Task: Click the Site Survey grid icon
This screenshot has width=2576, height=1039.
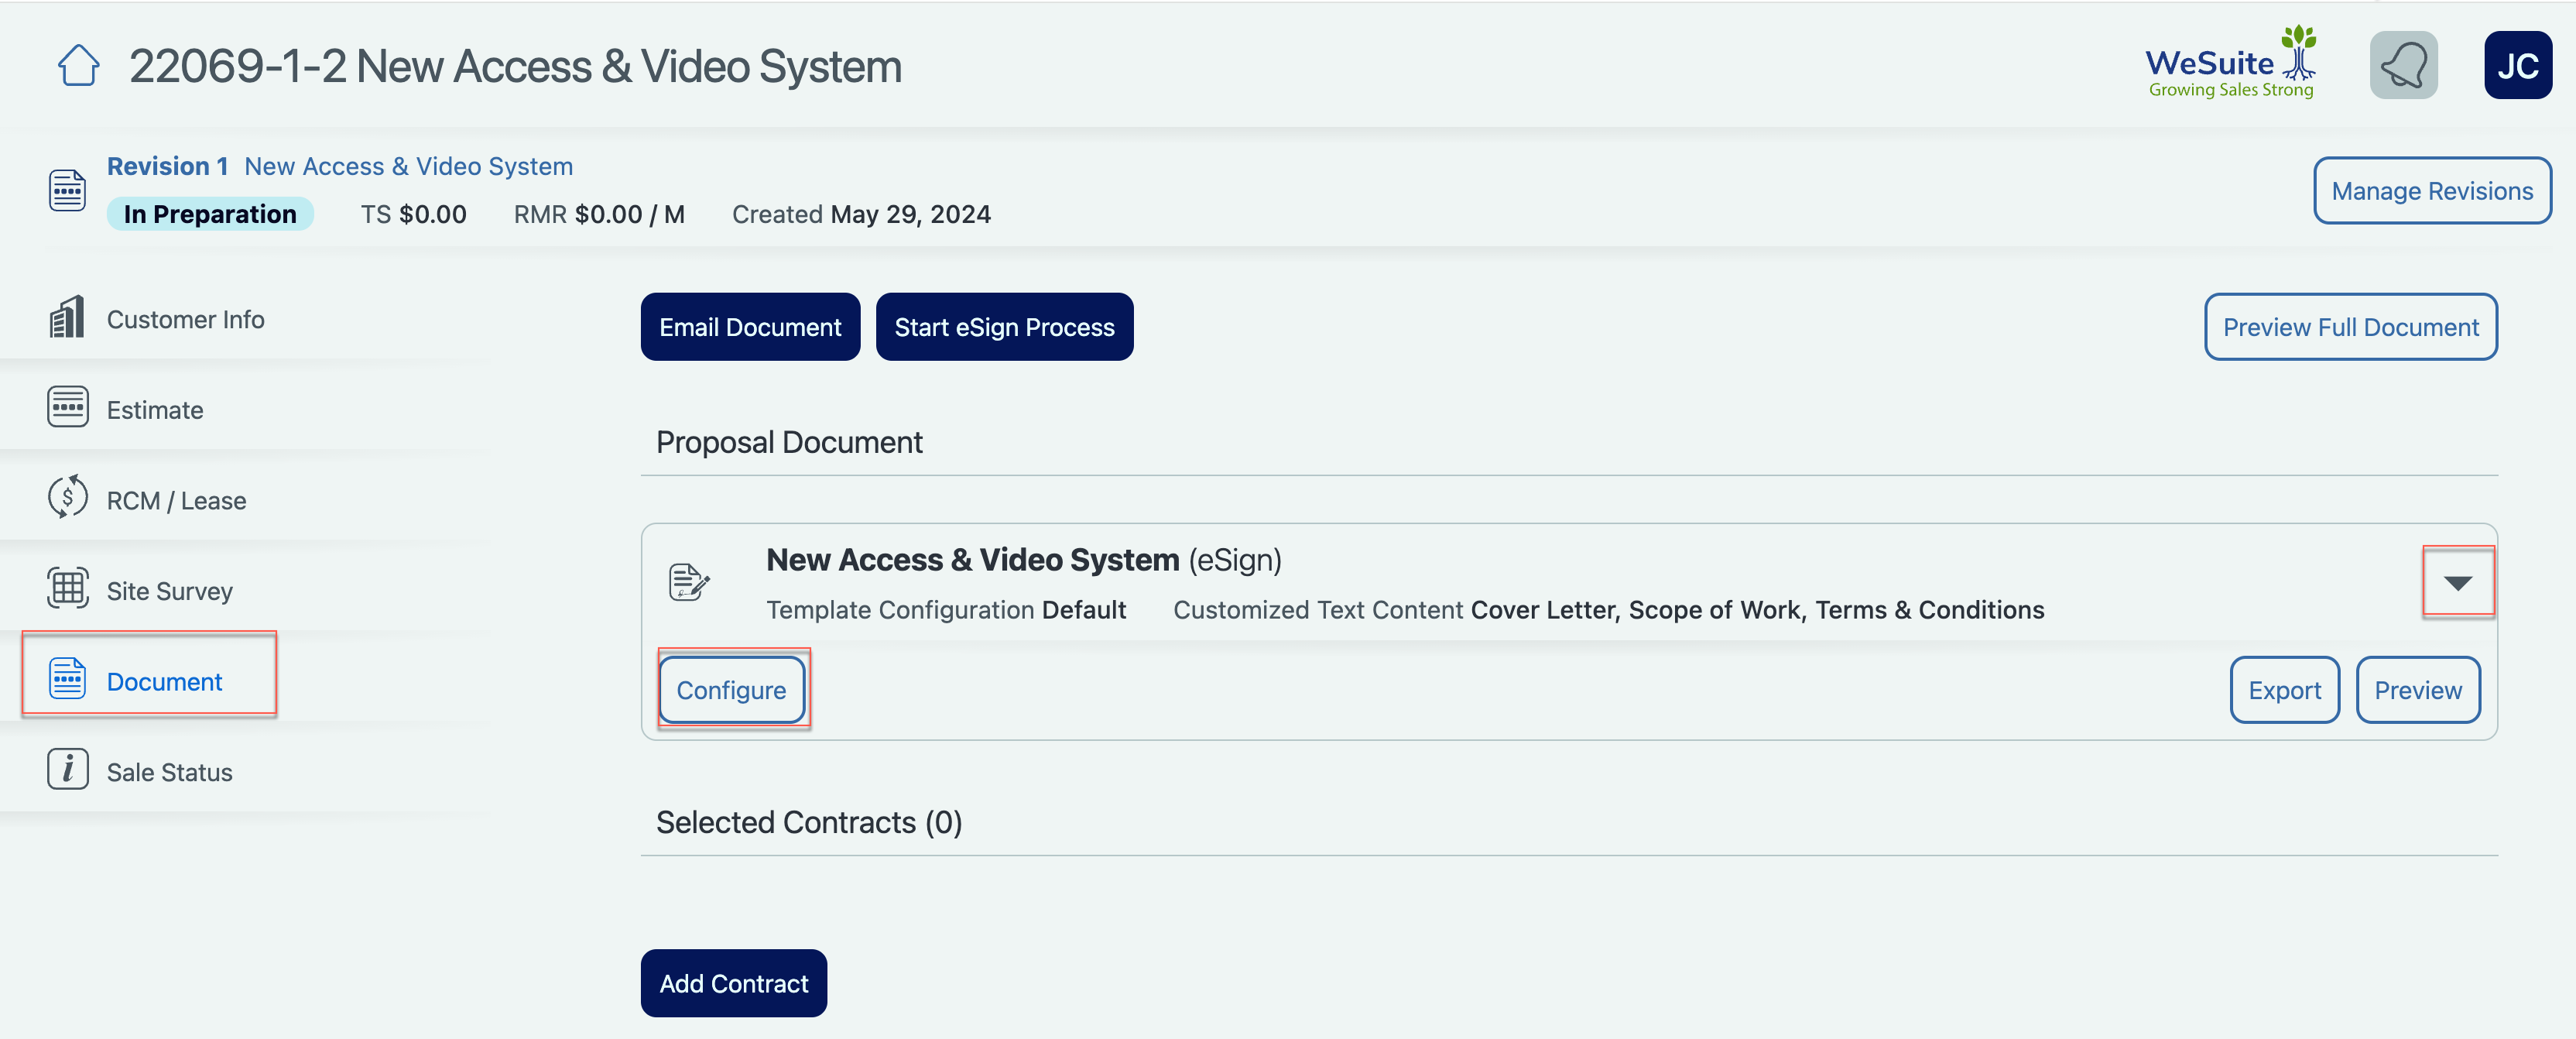Action: click(67, 588)
